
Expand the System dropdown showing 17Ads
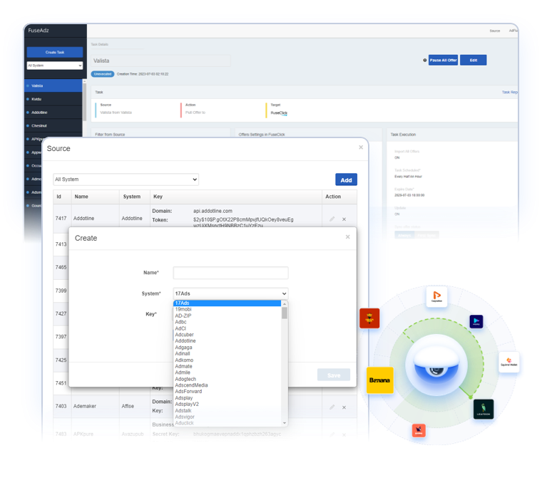pos(230,293)
